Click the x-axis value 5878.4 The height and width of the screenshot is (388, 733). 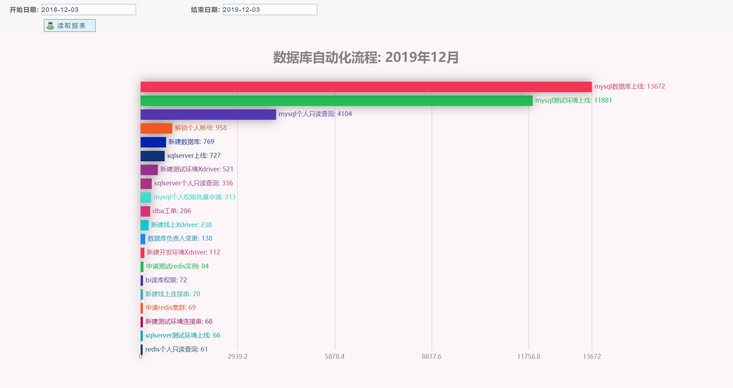coord(335,357)
